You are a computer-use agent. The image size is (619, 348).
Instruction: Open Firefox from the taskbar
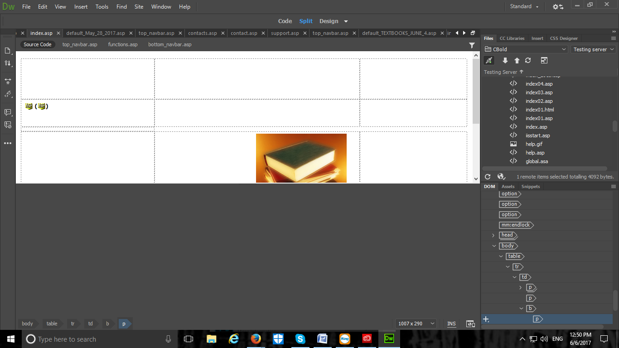click(256, 339)
